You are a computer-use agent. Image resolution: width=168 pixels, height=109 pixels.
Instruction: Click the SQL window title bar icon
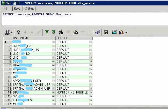click(3, 3)
